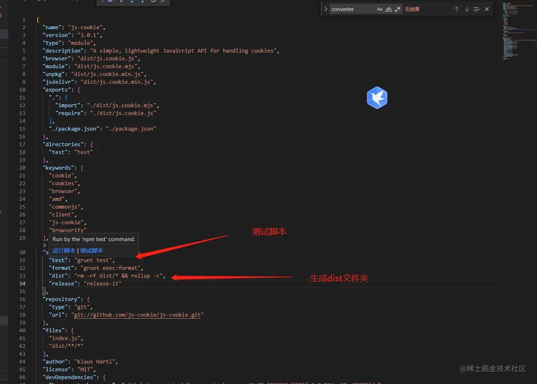The width and height of the screenshot is (537, 384).
Task: Click the "grunt exec:format" script value
Action: point(111,268)
